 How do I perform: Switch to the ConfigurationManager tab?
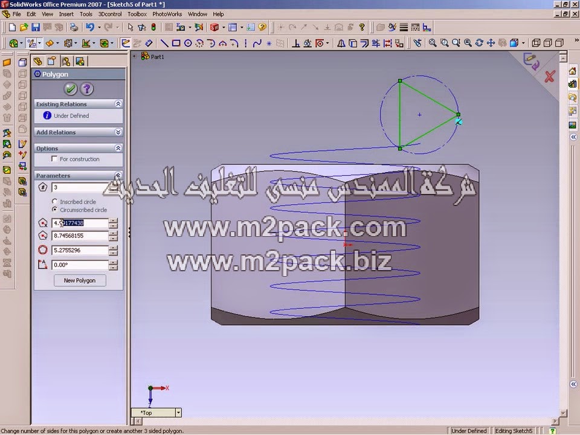click(x=66, y=61)
